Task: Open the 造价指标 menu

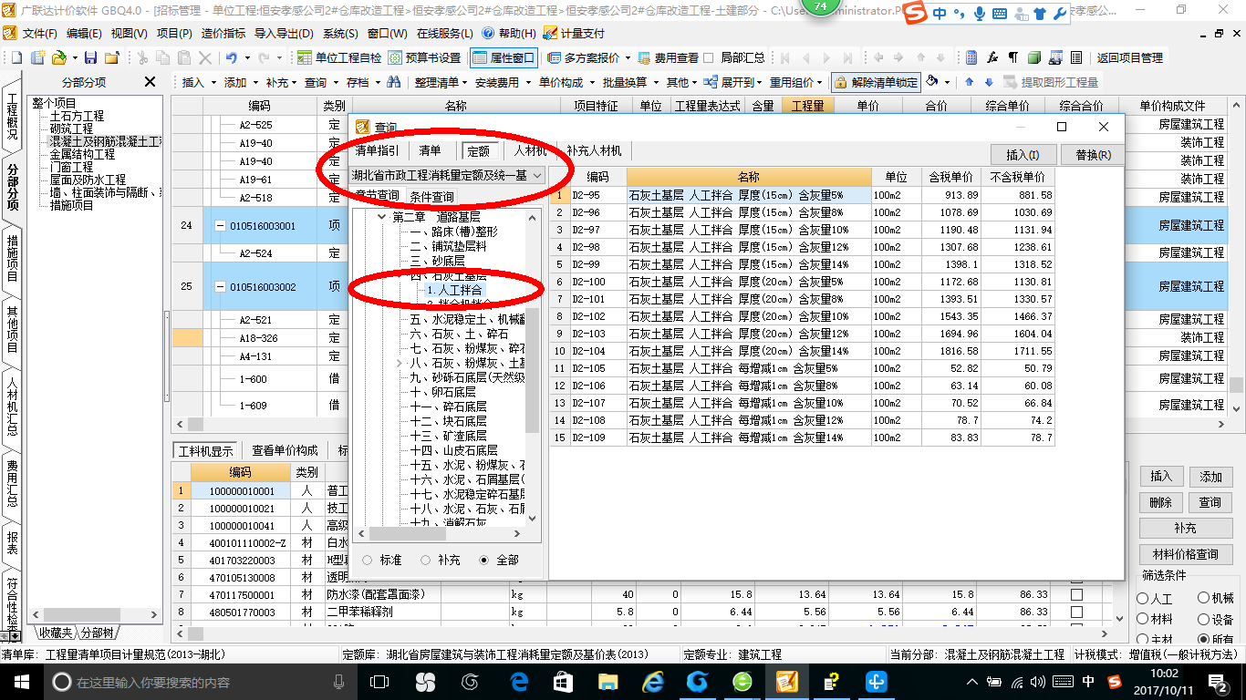Action: click(x=223, y=33)
